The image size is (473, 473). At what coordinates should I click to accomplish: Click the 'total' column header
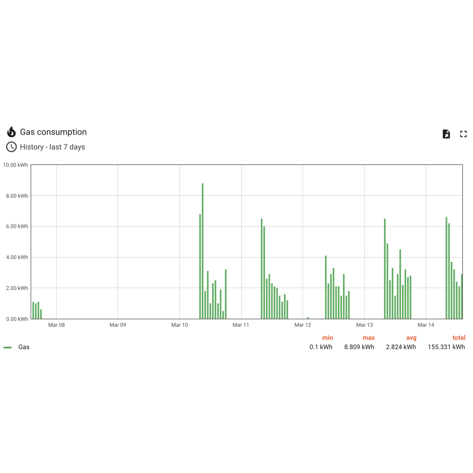(459, 338)
